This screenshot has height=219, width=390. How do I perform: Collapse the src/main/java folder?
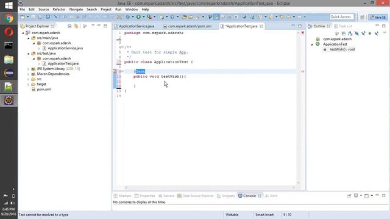click(29, 38)
